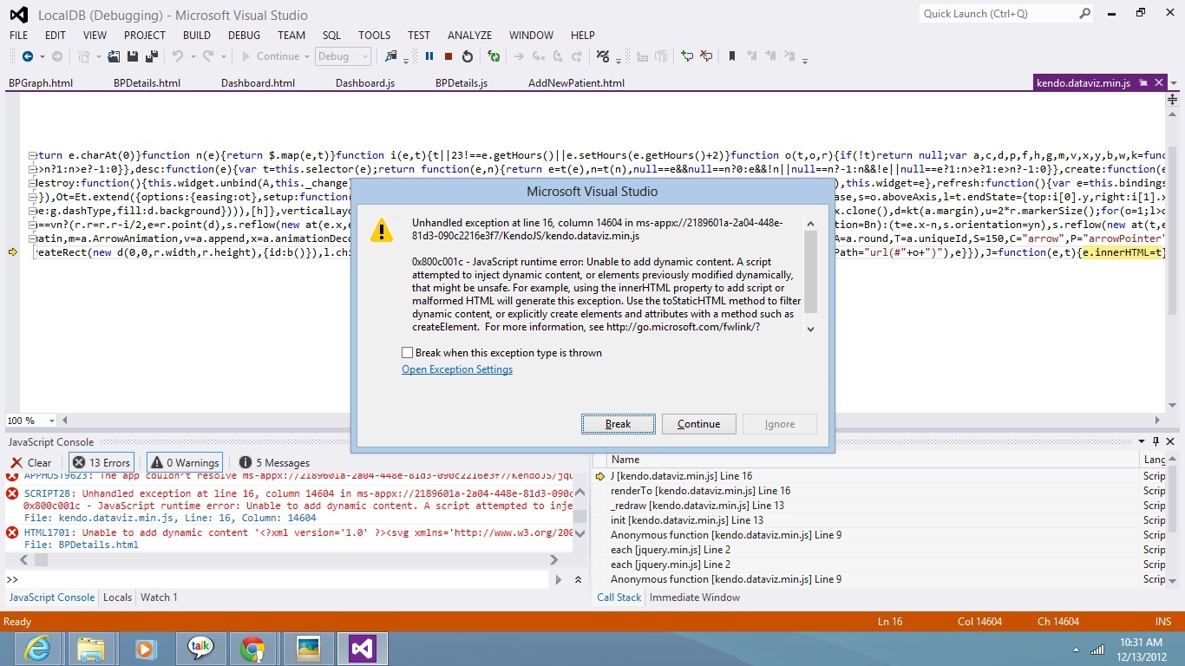1185x666 pixels.
Task: Click the Clear console X icon
Action: coord(16,462)
